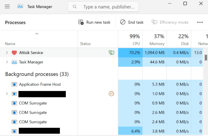
Task: Click Application Frame Host memory 5.3 MB
Action: pos(155,84)
